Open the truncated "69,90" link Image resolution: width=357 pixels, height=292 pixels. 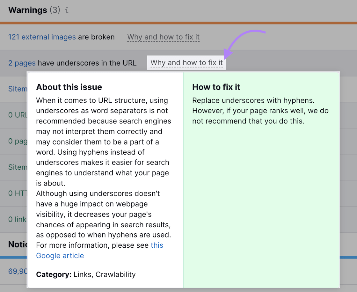[x=18, y=271]
